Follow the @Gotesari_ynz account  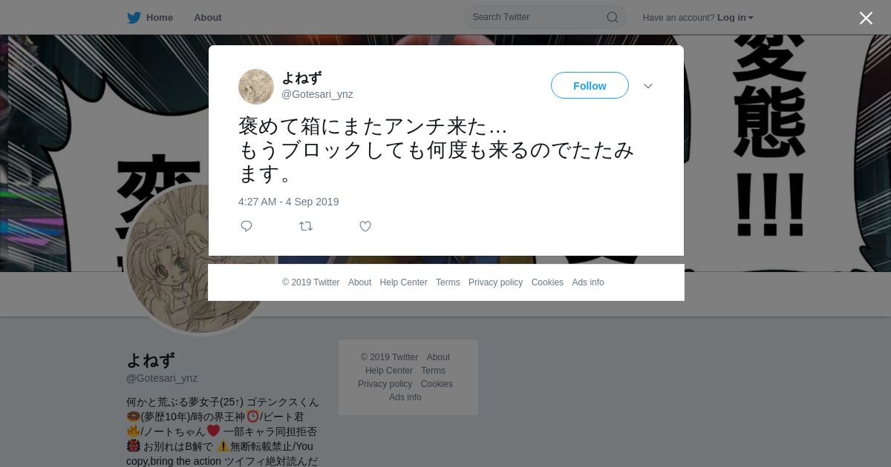tap(590, 85)
